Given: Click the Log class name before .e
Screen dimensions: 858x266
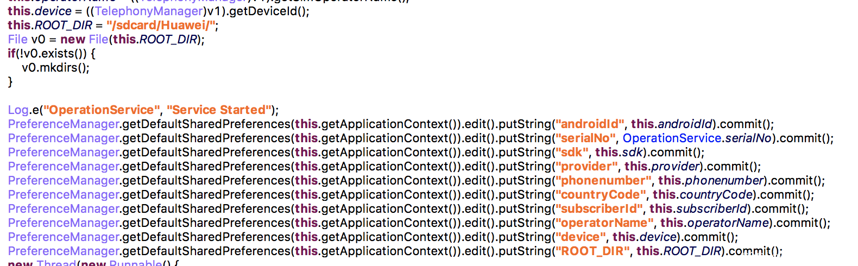Looking at the screenshot, I should (x=18, y=110).
